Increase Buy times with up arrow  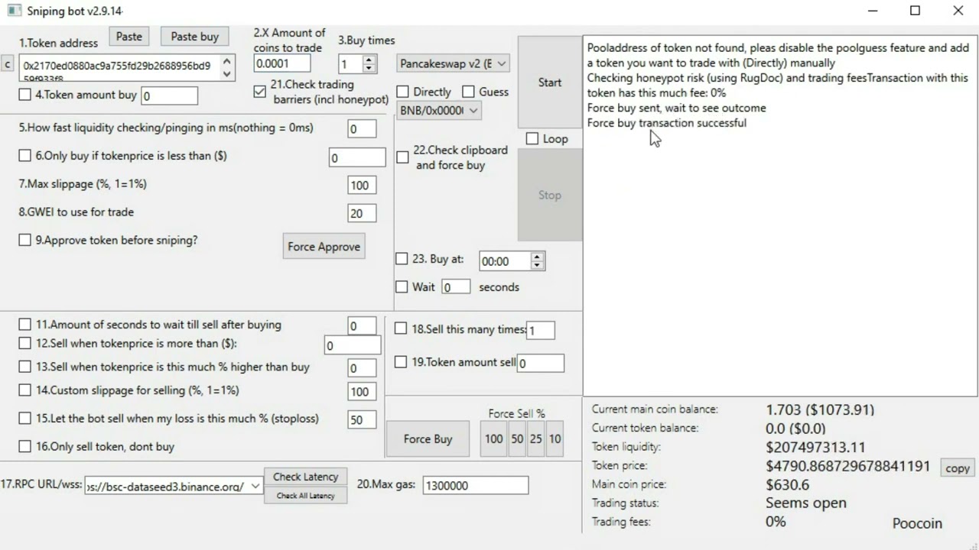369,60
